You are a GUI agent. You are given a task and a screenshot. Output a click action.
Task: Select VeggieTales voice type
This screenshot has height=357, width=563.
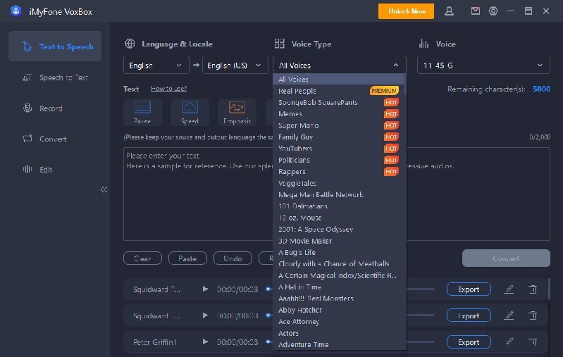338,183
